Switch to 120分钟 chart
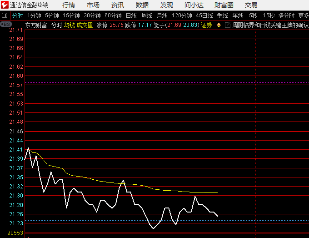This screenshot has height=238, width=309. tap(182, 15)
